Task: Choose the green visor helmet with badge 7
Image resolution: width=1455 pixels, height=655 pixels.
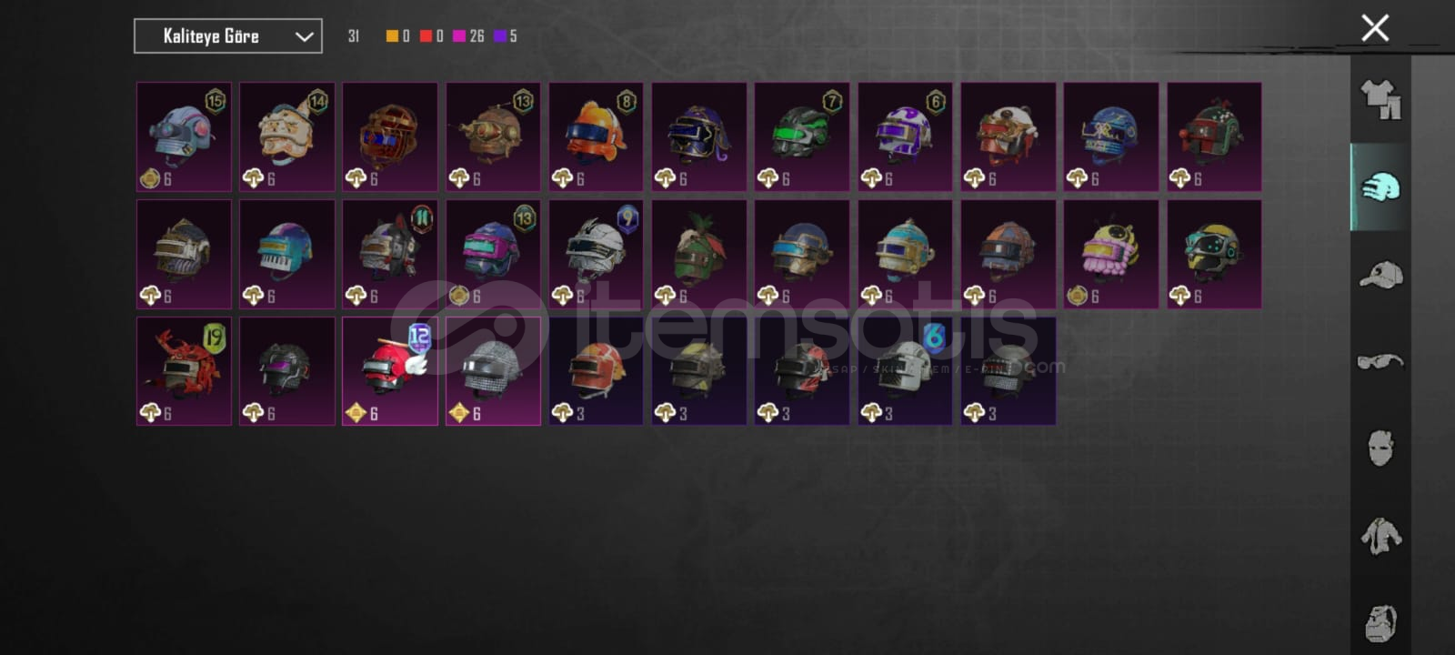Action: pos(802,137)
